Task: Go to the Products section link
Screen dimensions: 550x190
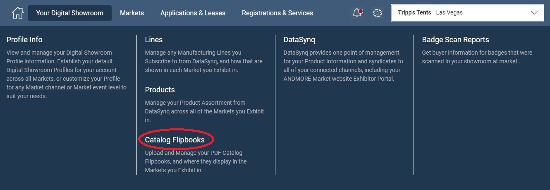Action: point(160,90)
